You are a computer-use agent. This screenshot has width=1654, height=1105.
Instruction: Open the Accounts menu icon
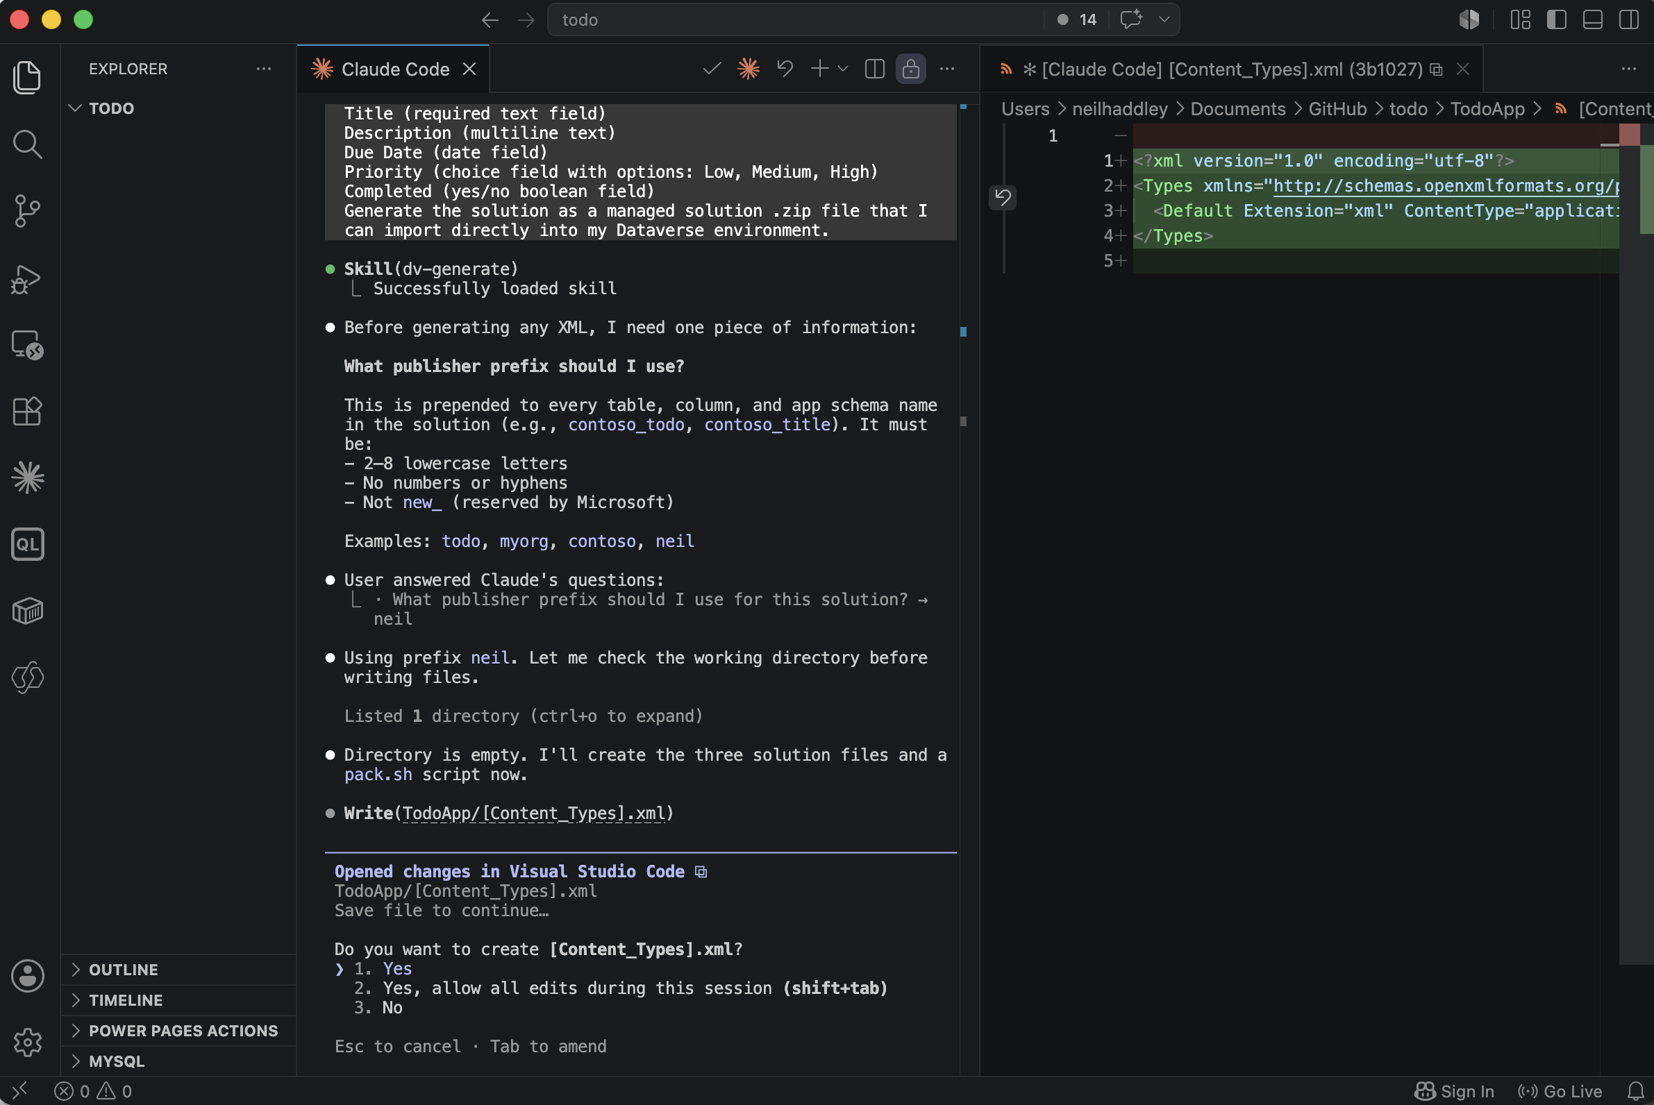[28, 976]
